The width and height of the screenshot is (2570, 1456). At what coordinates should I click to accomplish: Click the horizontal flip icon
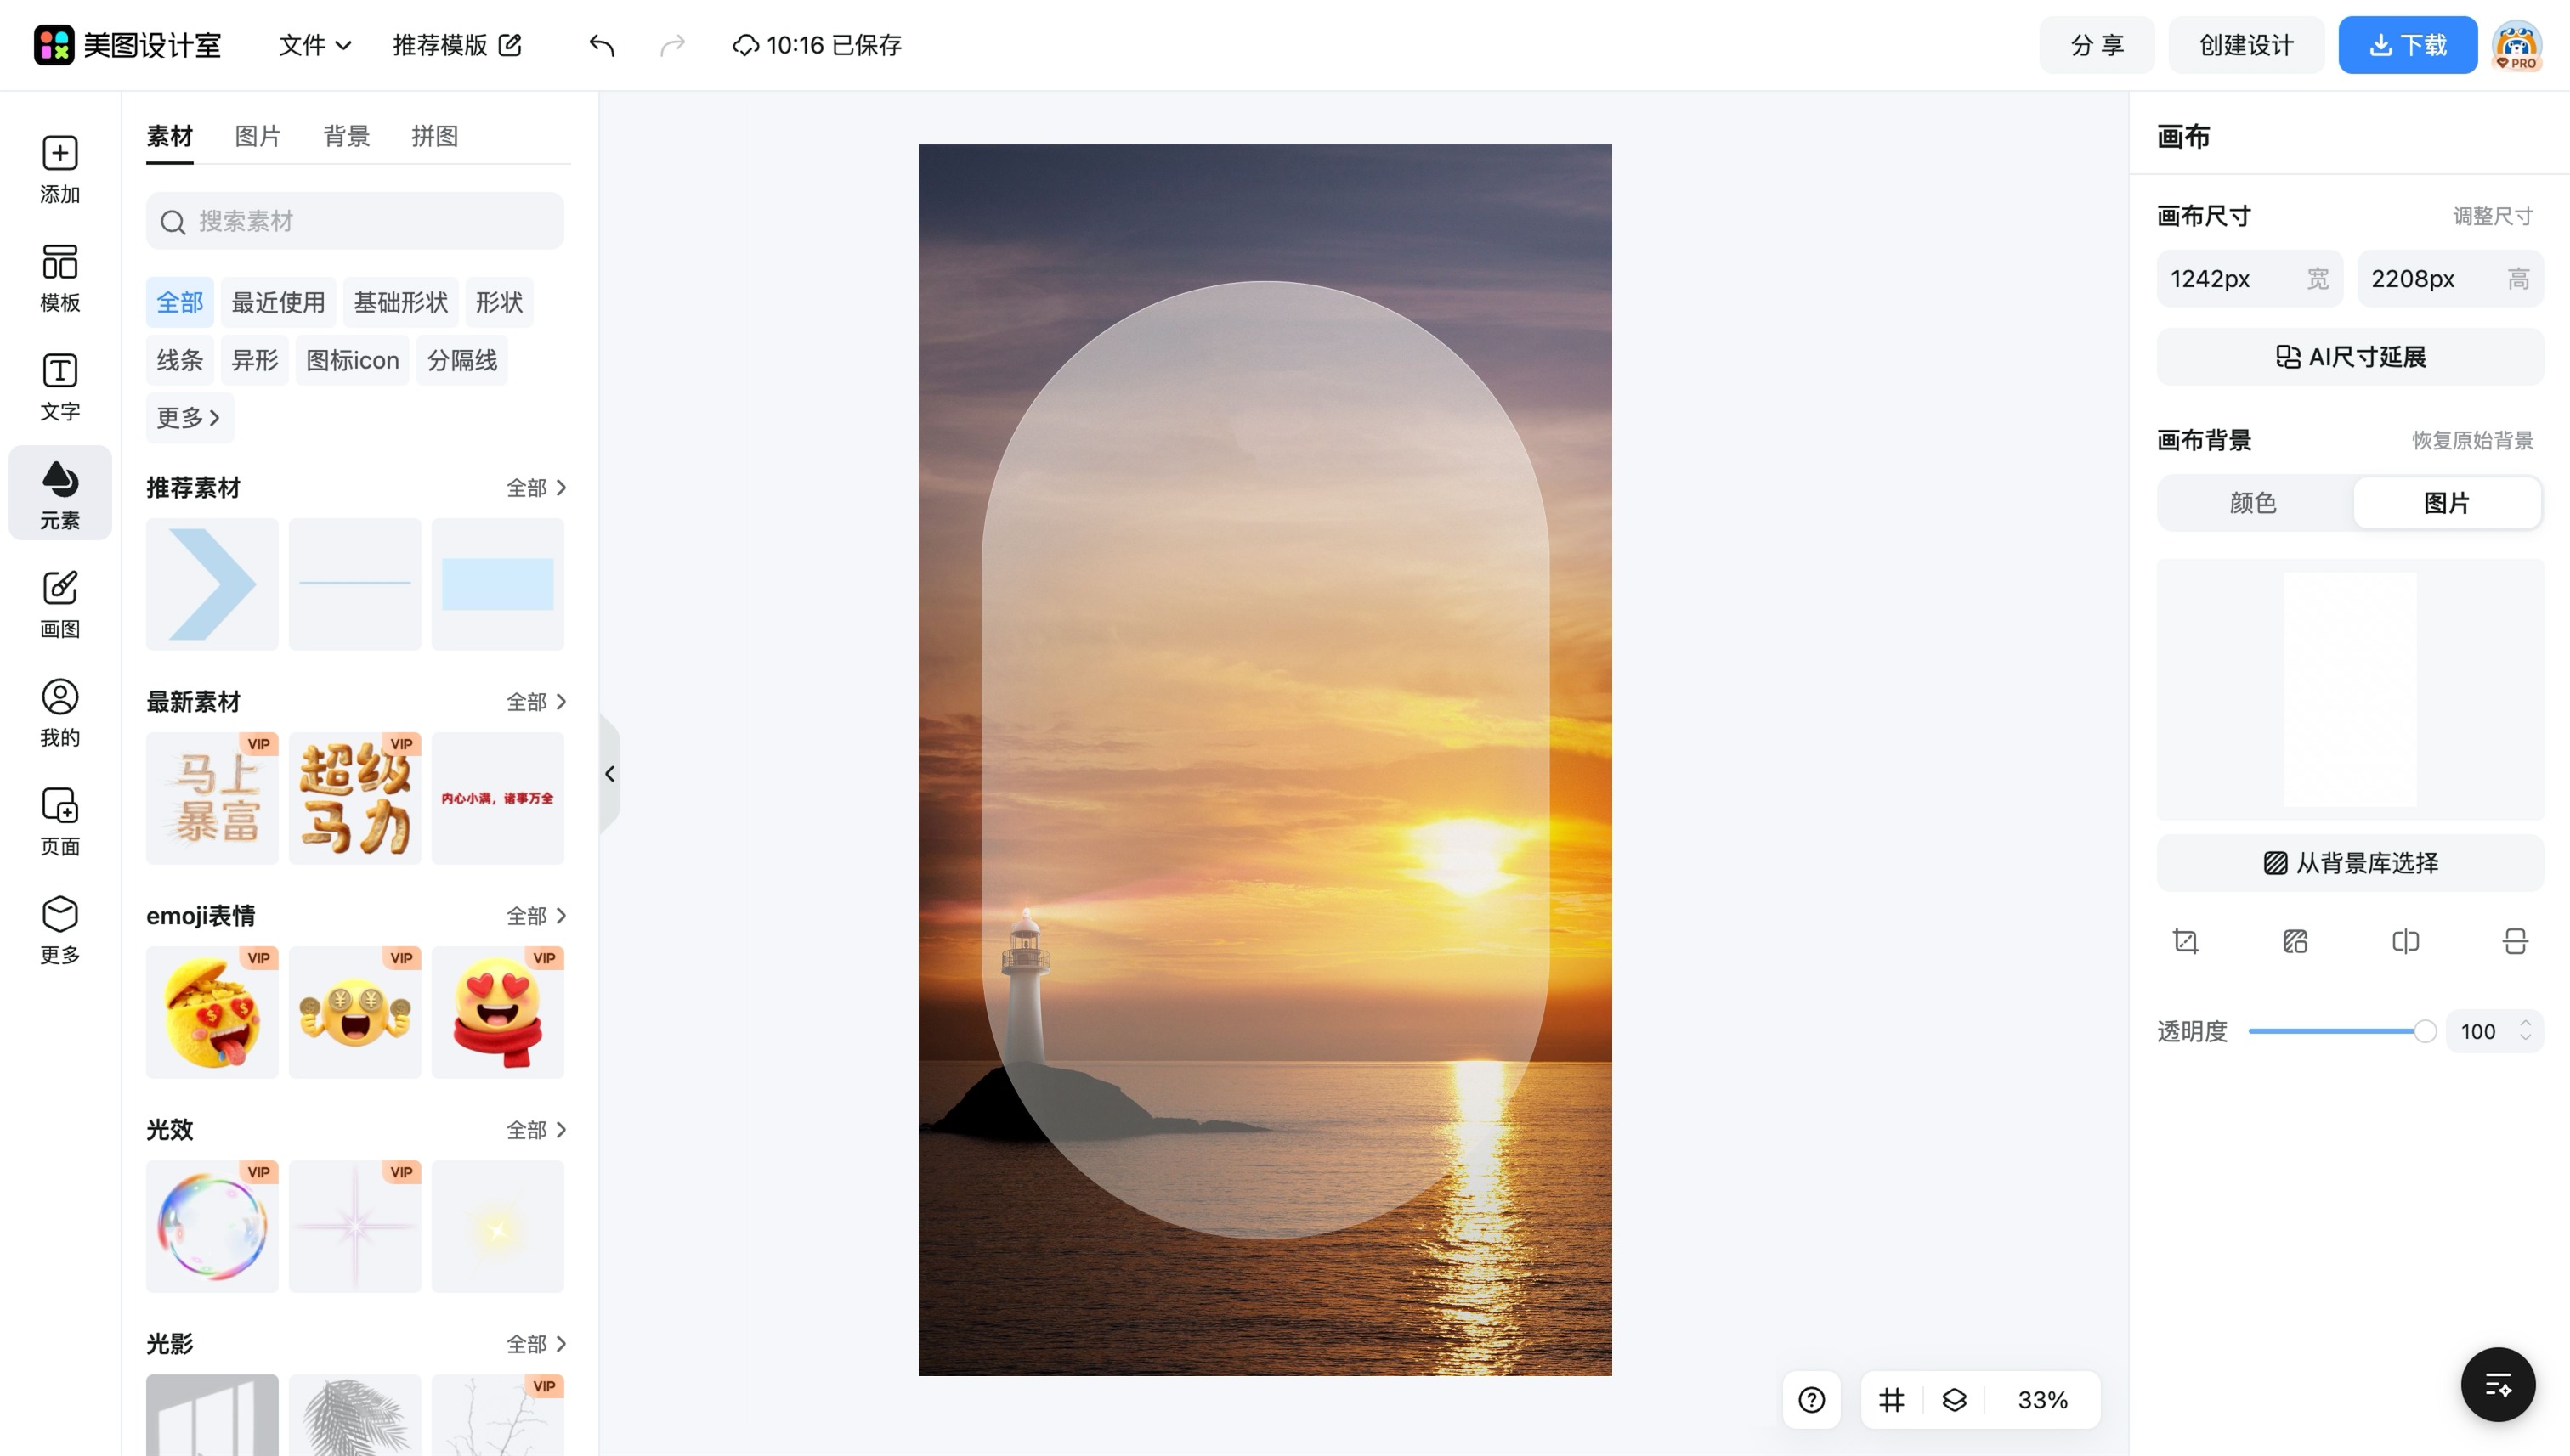(2405, 941)
